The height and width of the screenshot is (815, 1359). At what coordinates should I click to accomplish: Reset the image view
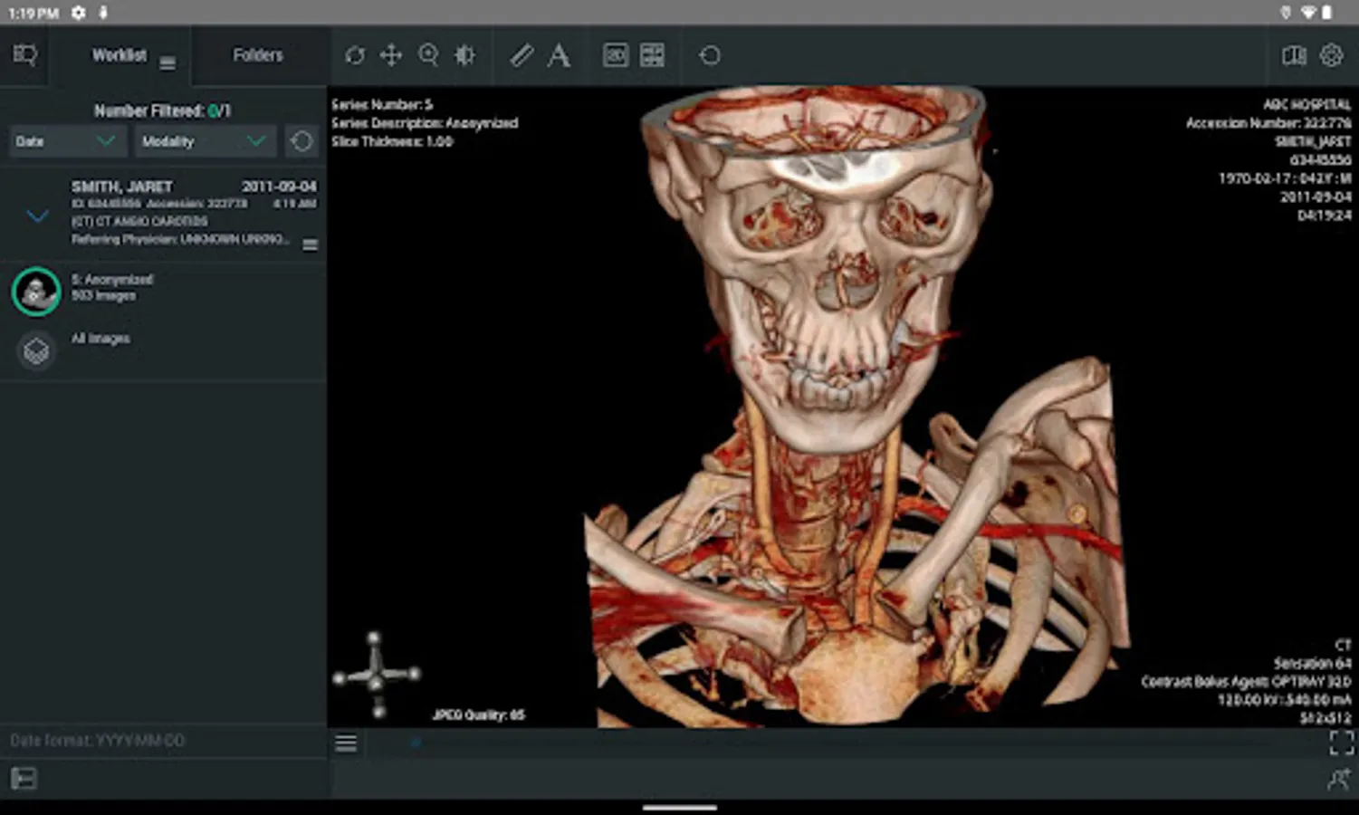(x=710, y=56)
